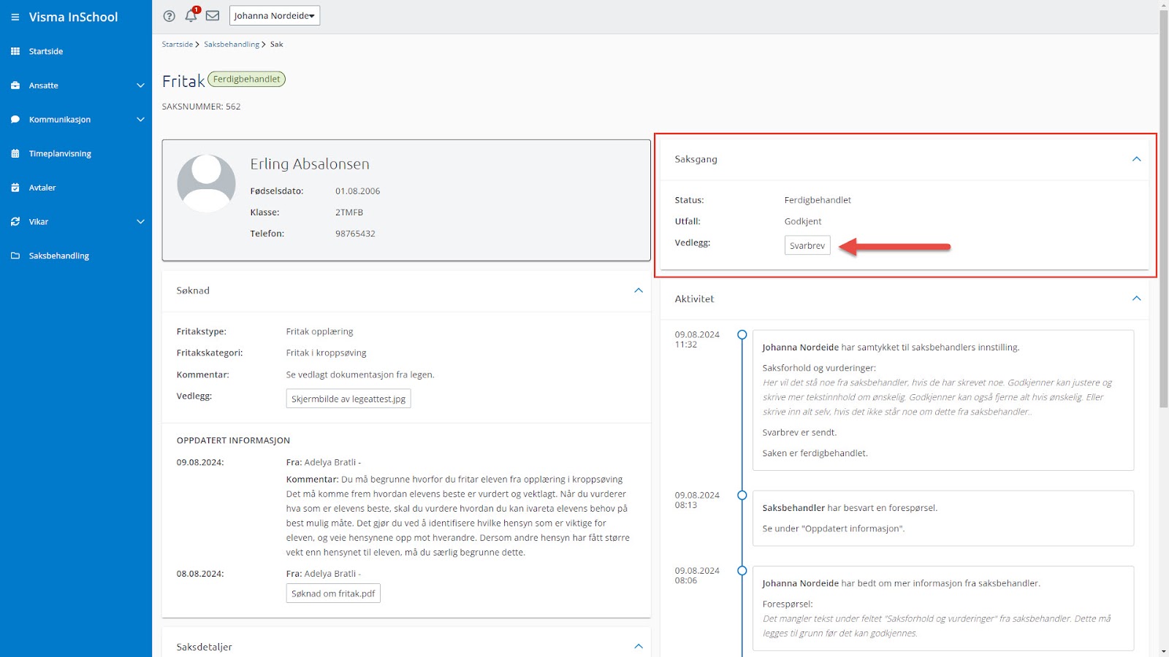
Task: Expand the Ansatte sidebar menu
Action: 140,85
